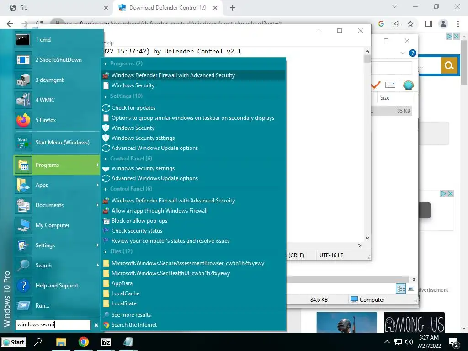Viewport: 468px width, 351px height.
Task: Open the devmgmt pinned item
Action: pyautogui.click(x=57, y=80)
